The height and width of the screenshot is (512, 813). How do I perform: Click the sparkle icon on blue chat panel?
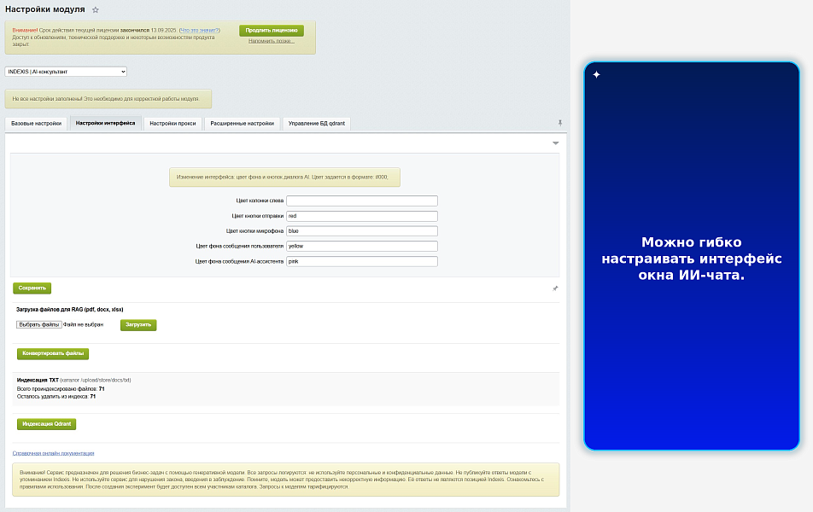[x=597, y=74]
